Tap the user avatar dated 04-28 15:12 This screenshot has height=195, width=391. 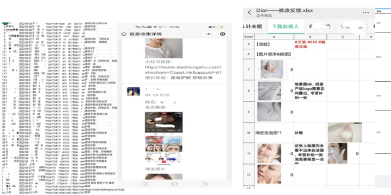point(134,92)
